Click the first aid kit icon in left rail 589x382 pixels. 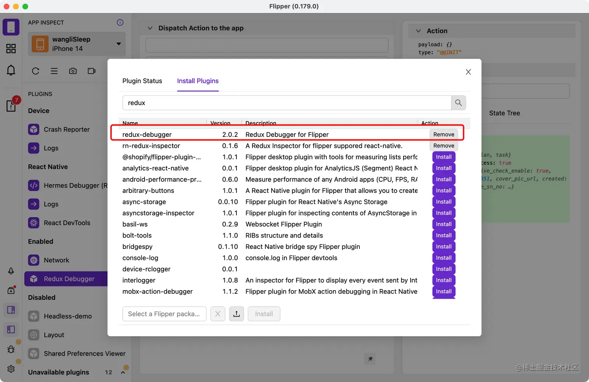coord(11,290)
